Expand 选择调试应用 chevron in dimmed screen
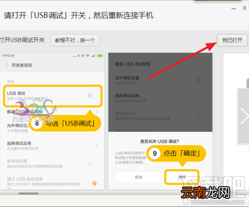Screen dimensions: 249x207 coord(205,98)
